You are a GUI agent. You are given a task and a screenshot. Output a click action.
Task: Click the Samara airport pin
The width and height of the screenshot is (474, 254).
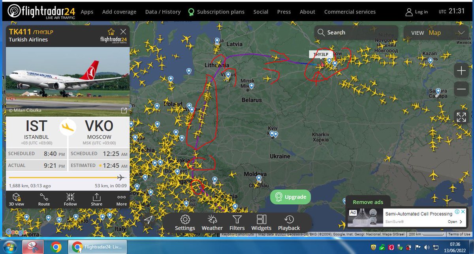tap(438, 92)
